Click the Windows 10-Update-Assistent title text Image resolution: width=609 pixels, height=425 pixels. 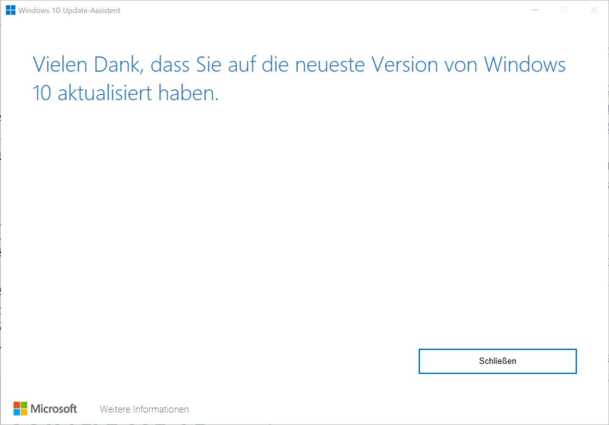coord(69,11)
